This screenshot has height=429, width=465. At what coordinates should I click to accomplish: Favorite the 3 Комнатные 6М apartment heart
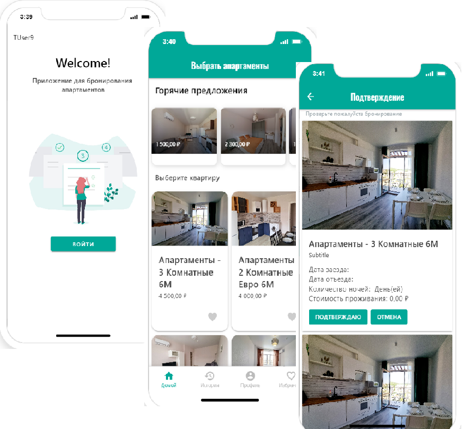tap(212, 317)
